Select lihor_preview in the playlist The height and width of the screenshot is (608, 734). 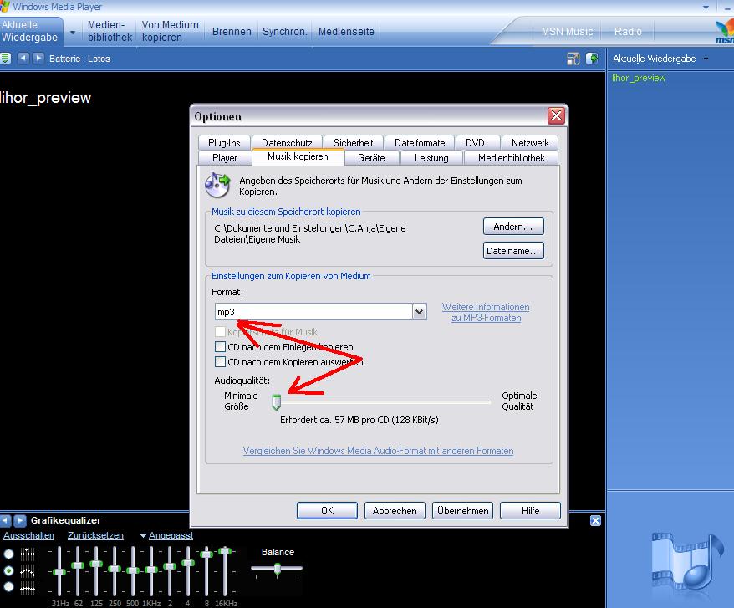coord(639,79)
